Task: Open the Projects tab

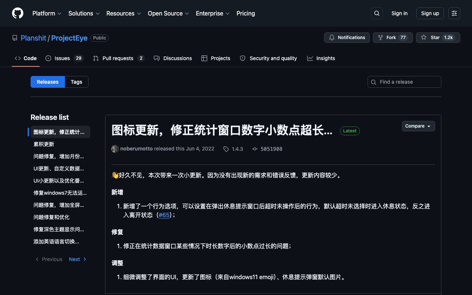Action: 216,58
